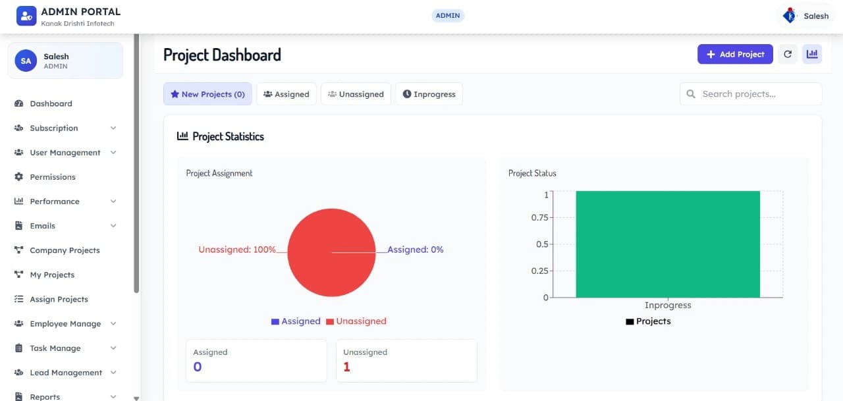843x401 pixels.
Task: Toggle the Assigned legend on the pie chart
Action: tap(295, 321)
